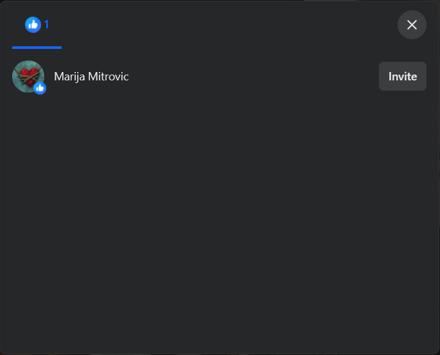
Task: Click the Marija first name text
Action: click(69, 77)
